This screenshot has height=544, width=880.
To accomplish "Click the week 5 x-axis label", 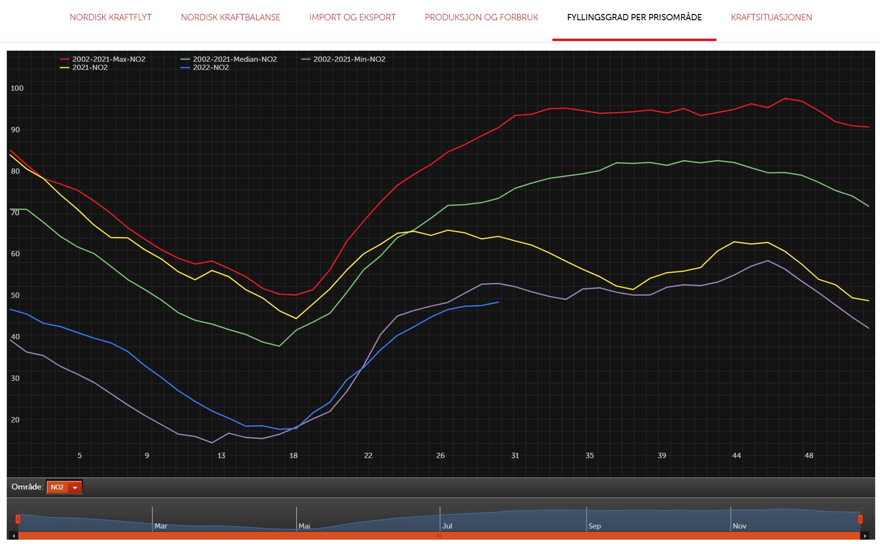I will (x=80, y=456).
